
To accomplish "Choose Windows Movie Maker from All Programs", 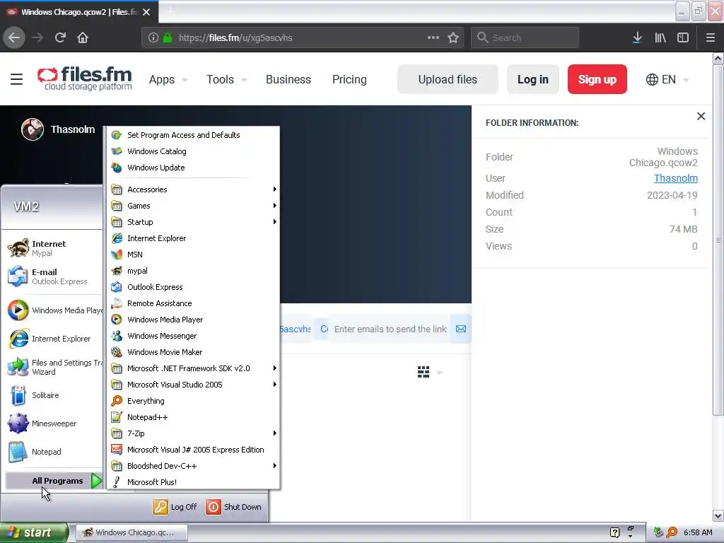I will click(x=194, y=352).
